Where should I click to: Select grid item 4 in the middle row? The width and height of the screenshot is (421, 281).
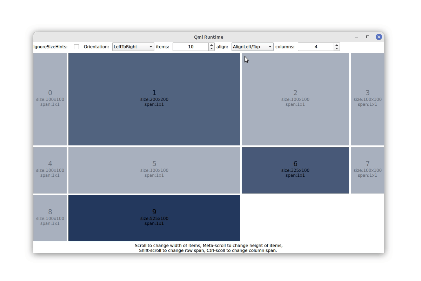[49, 170]
